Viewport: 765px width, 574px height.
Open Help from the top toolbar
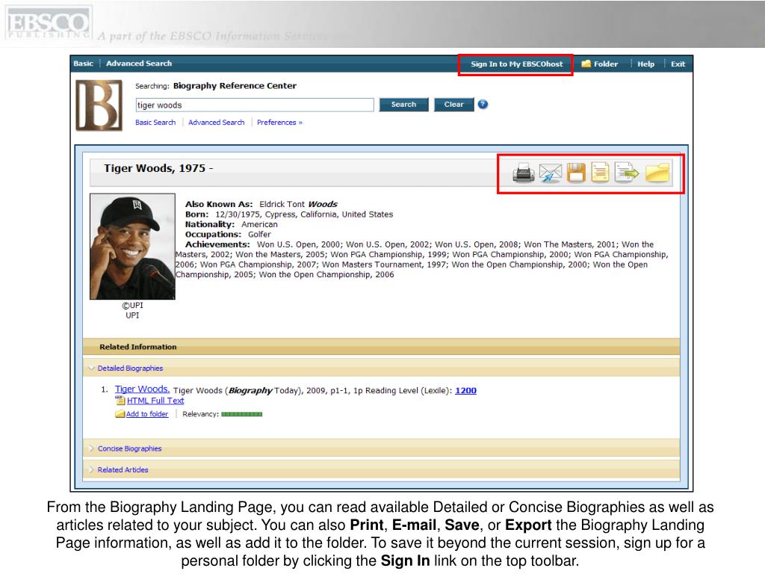pyautogui.click(x=645, y=64)
